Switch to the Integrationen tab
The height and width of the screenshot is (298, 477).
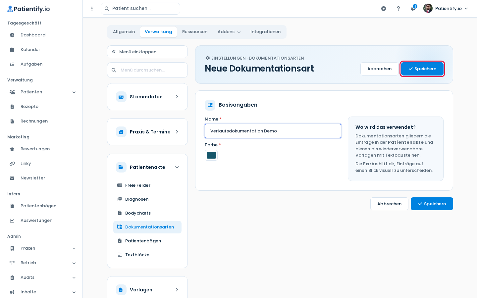pyautogui.click(x=265, y=32)
